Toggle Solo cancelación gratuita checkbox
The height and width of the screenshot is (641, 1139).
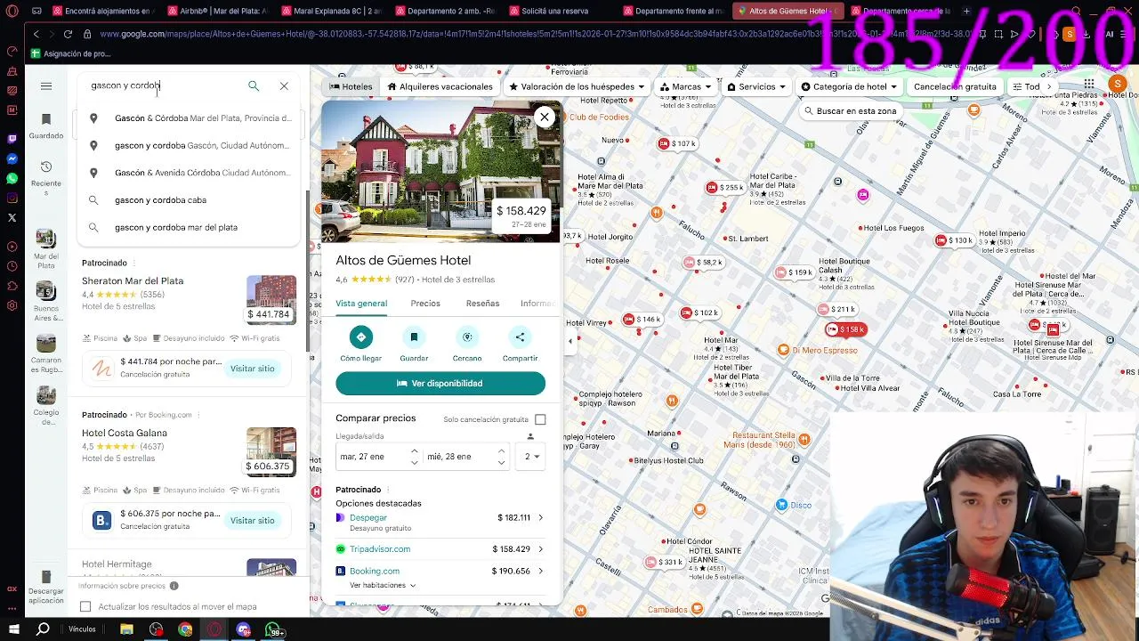click(x=540, y=419)
